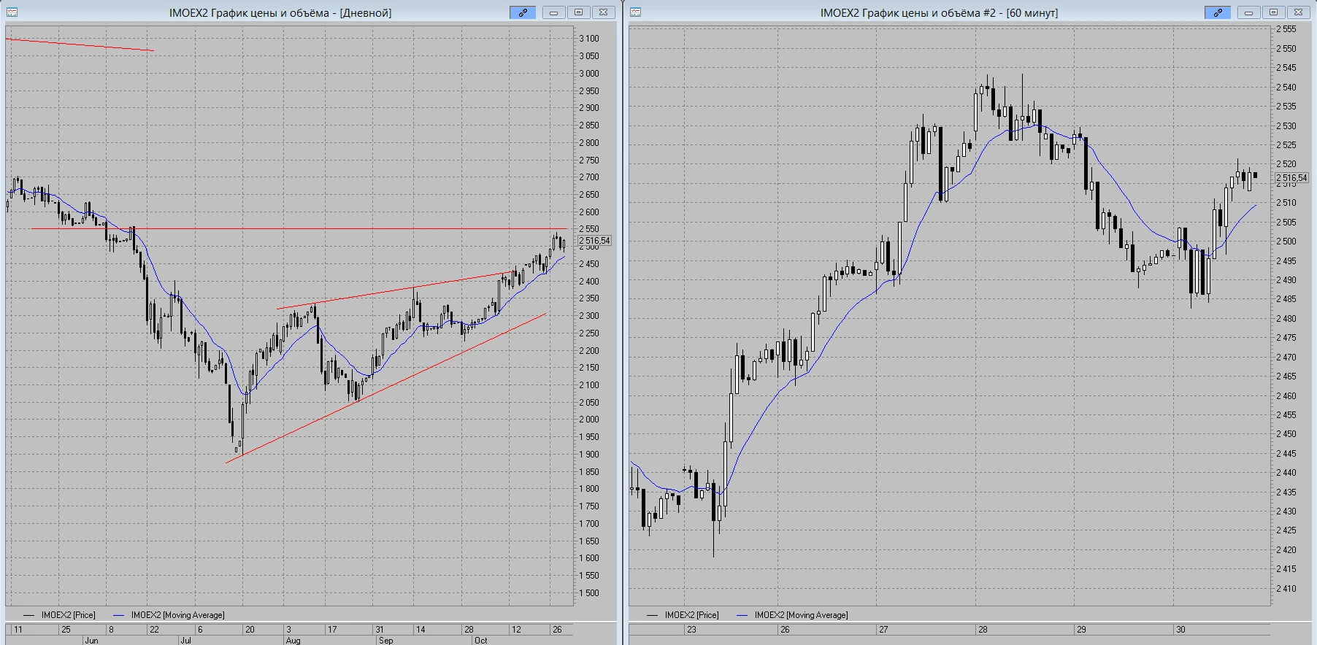Click the 'Jun' month label on daily chart time axis
The height and width of the screenshot is (645, 1317).
pyautogui.click(x=91, y=640)
